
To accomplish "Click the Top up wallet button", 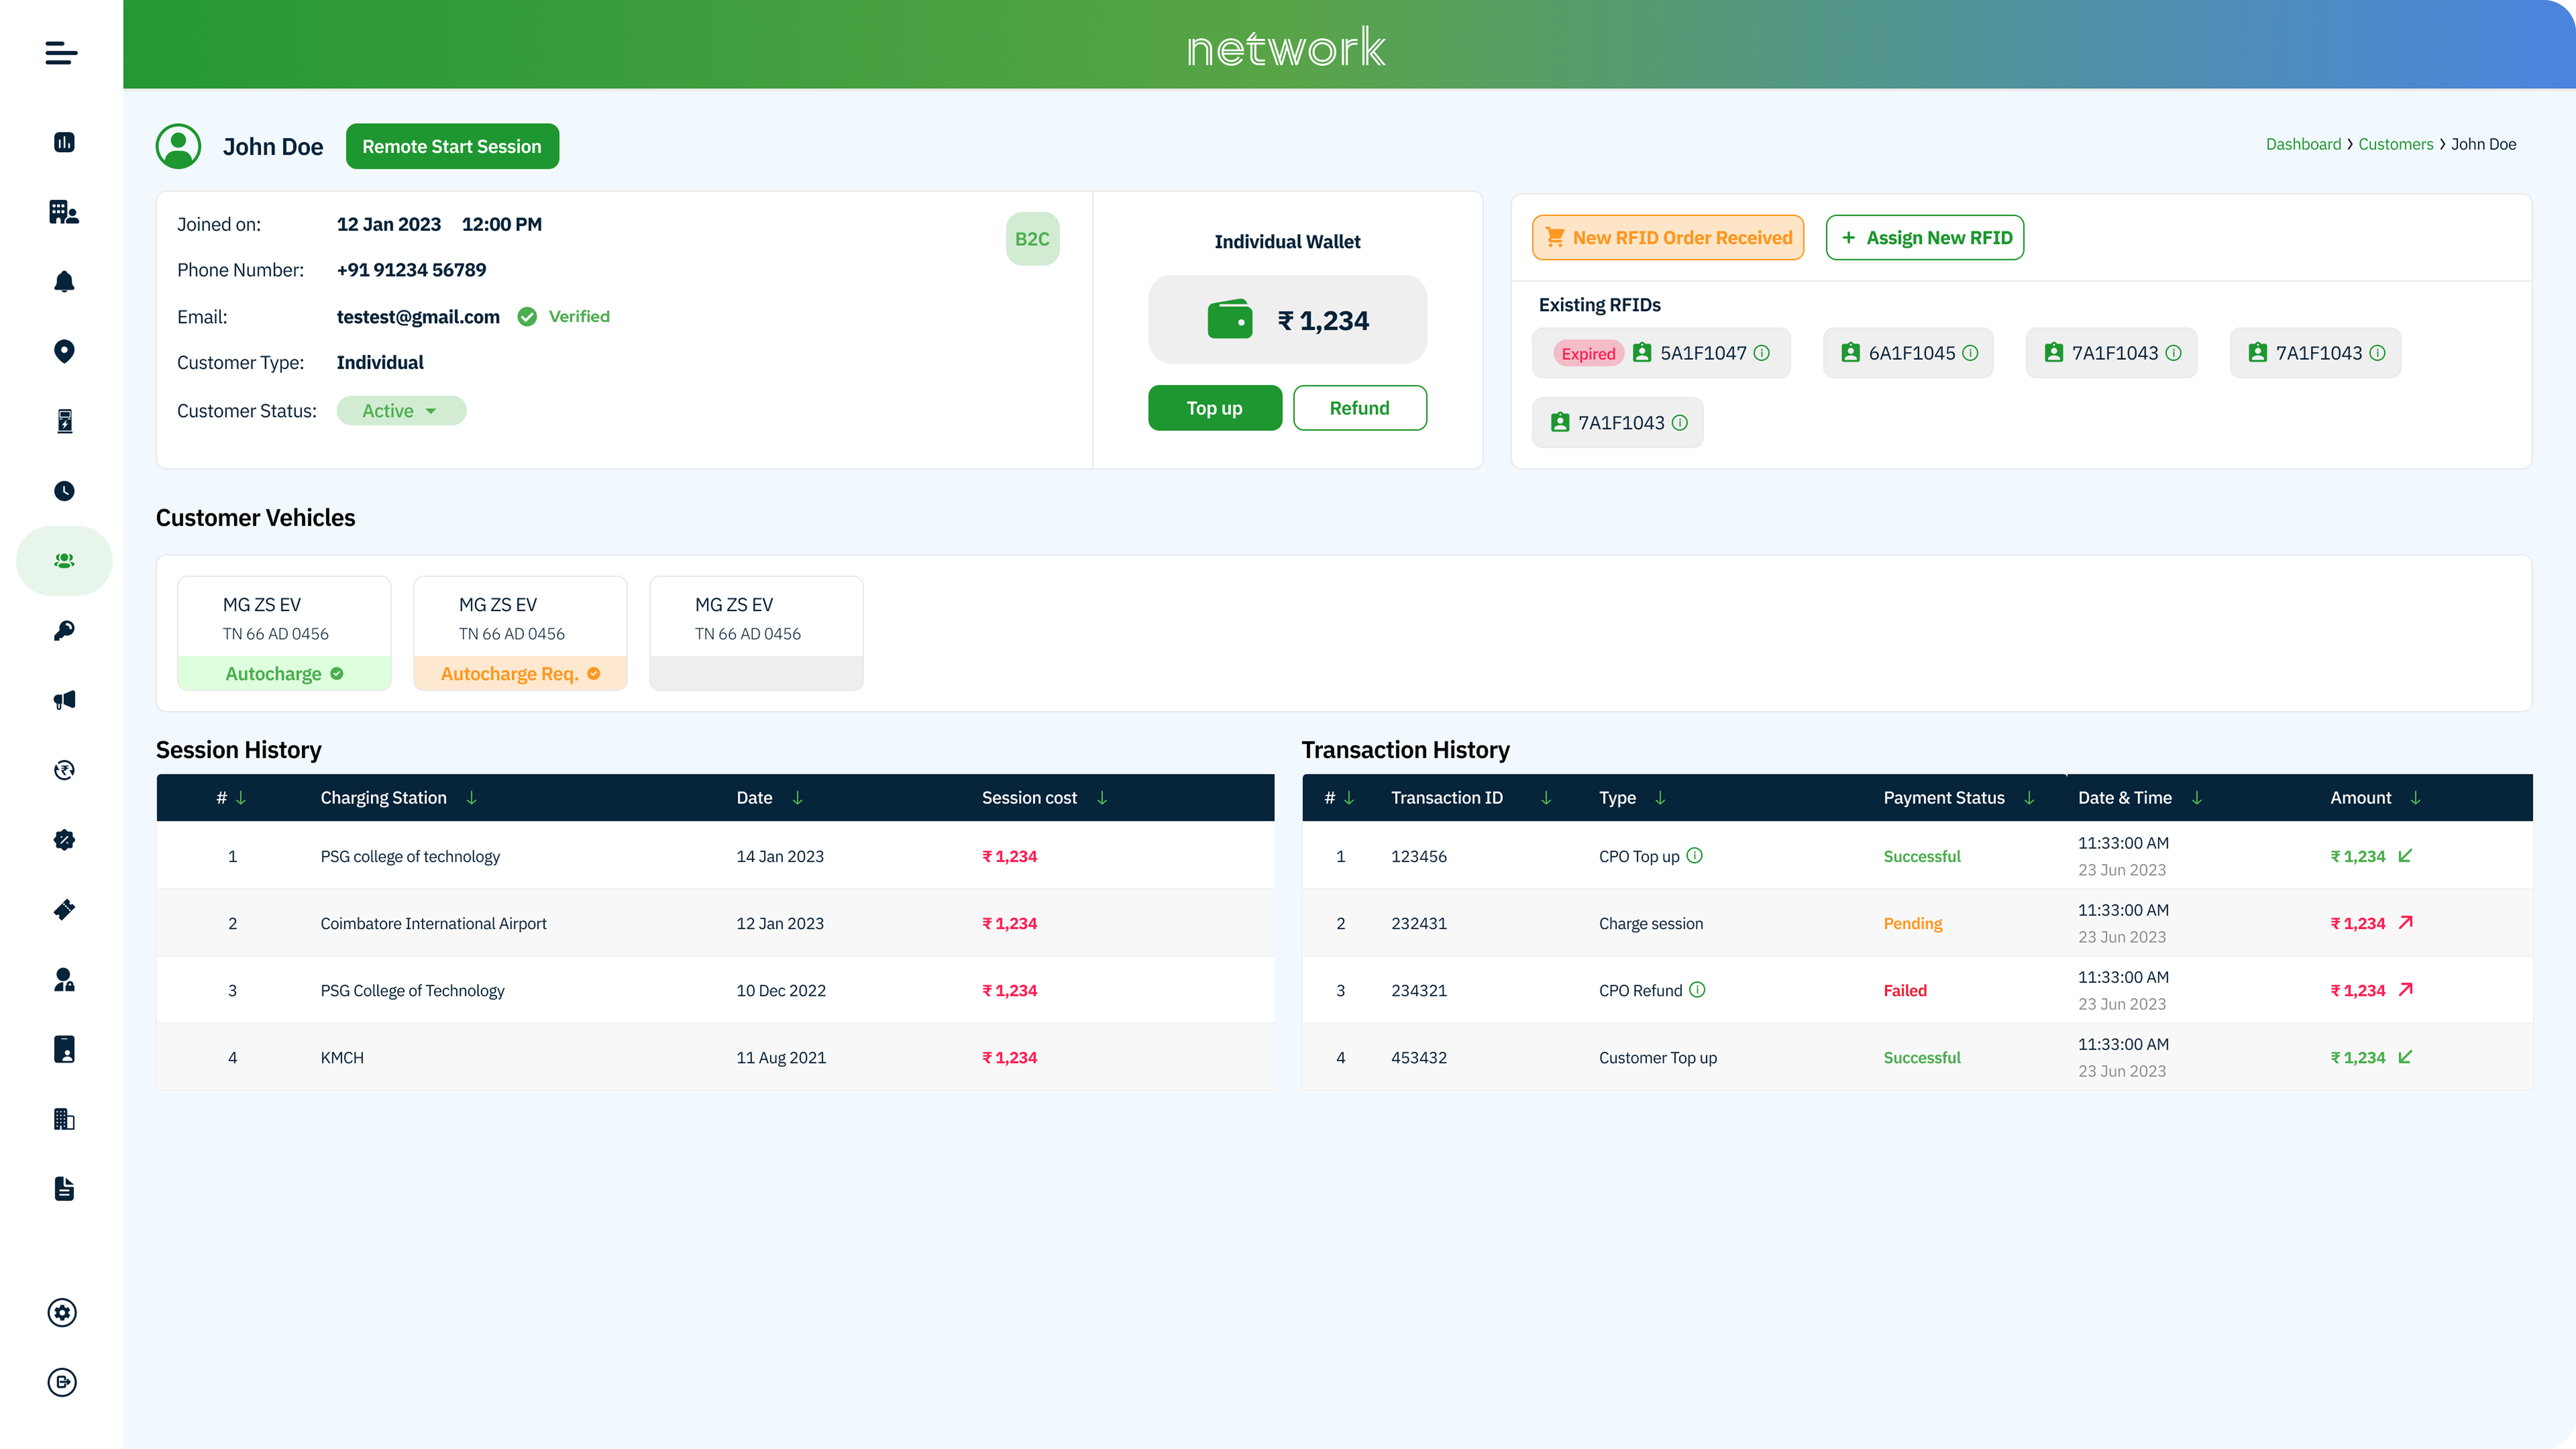I will pyautogui.click(x=1215, y=408).
